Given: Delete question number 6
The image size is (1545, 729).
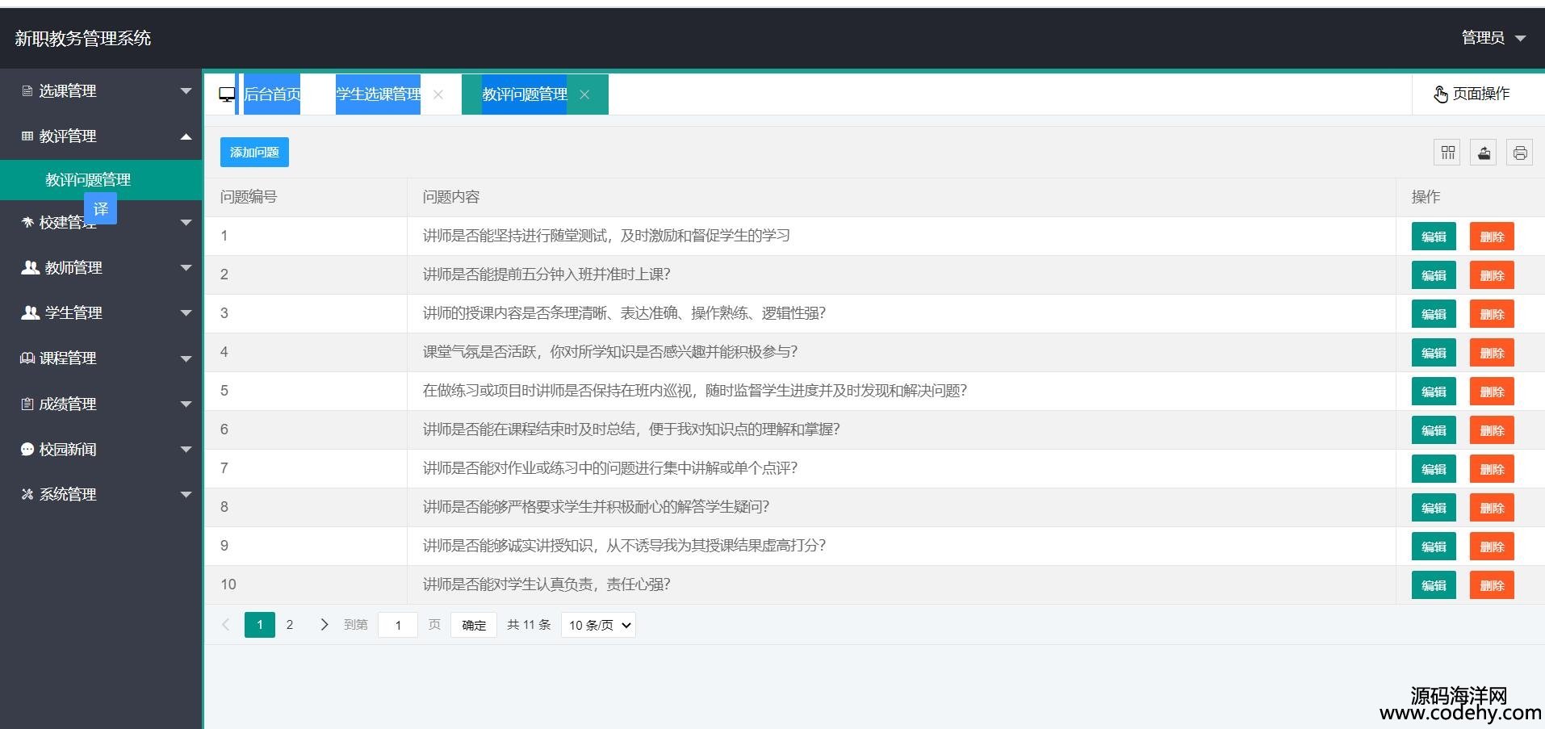Looking at the screenshot, I should pos(1492,430).
